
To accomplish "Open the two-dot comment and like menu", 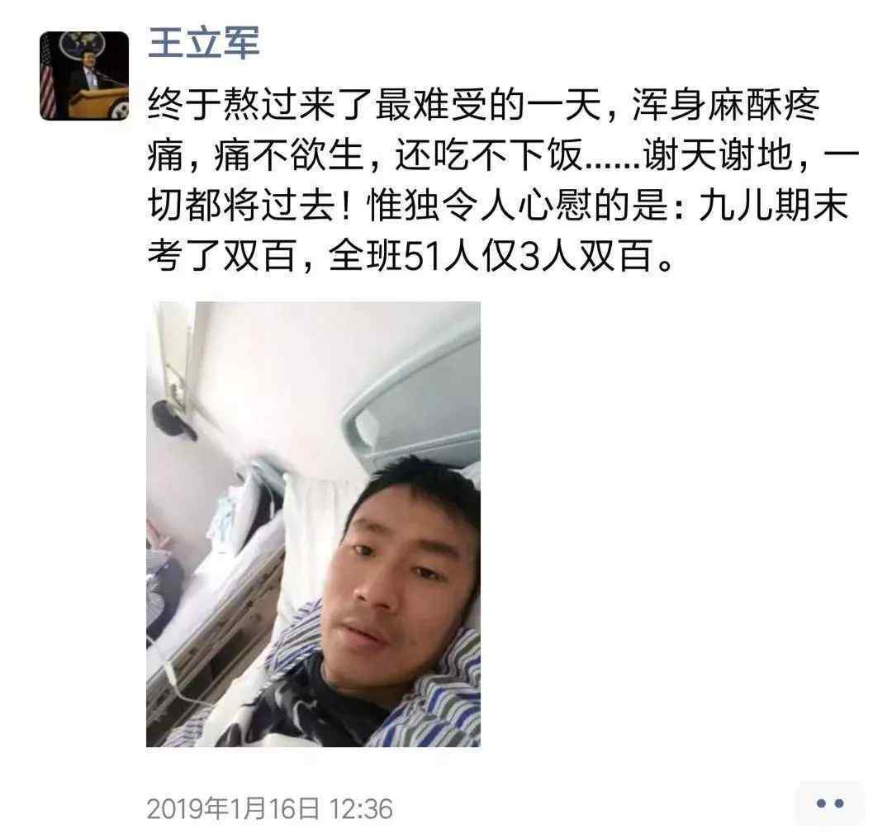I will click(829, 802).
